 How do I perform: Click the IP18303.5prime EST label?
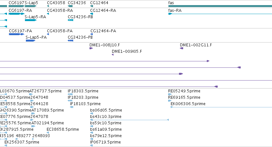(83, 91)
